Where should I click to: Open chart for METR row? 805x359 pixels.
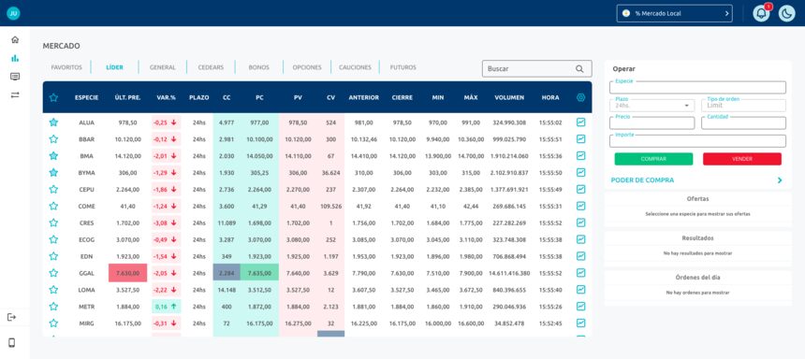click(x=580, y=306)
